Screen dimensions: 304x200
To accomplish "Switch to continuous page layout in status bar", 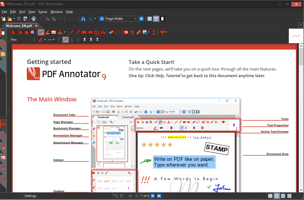I will 277,196.
